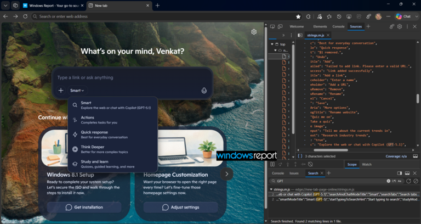The width and height of the screenshot is (421, 224).
Task: Click the media control music note icon
Action: (319, 16)
